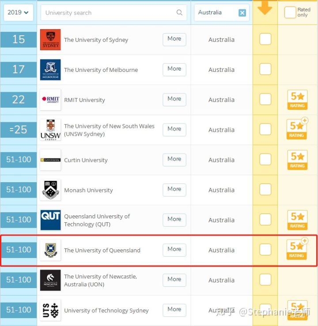Tick the compare checkbox for QUT
The image size is (318, 326).
[x=265, y=220]
